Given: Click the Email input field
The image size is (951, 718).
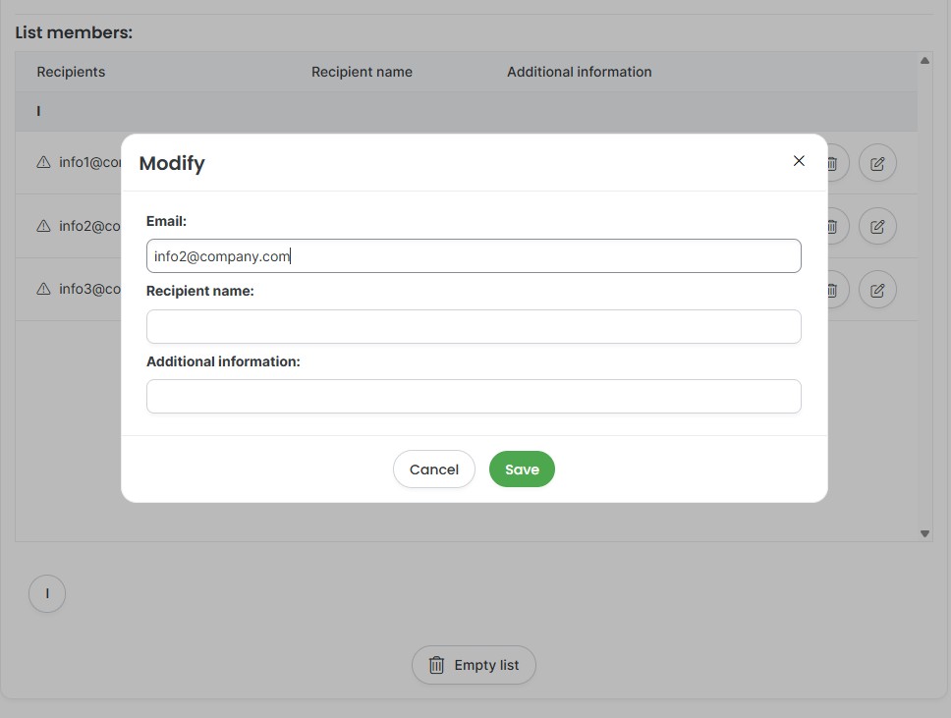Looking at the screenshot, I should [474, 256].
